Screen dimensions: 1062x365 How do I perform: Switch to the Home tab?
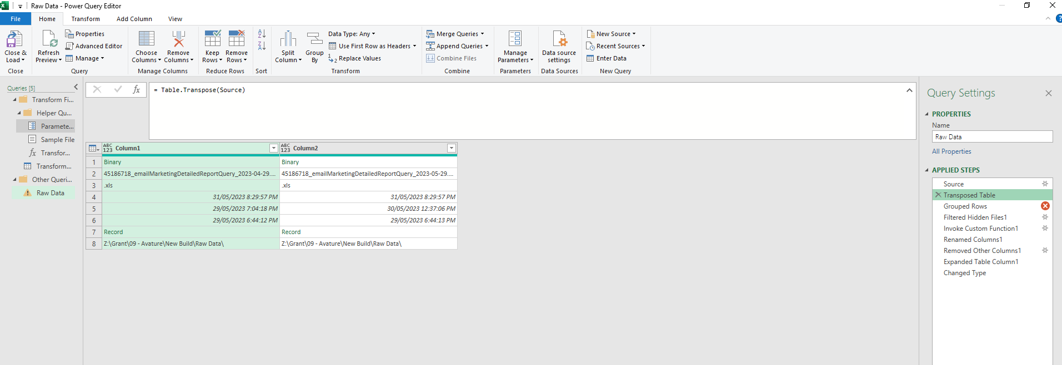coord(47,19)
